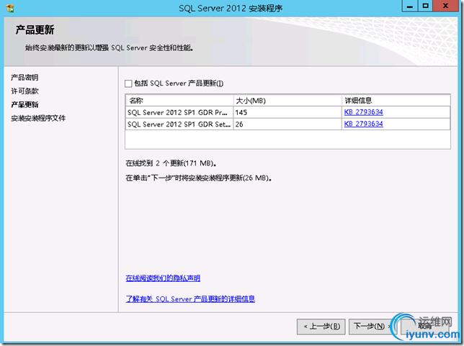Open KB 2793634 link for GDR Setup row
The image size is (464, 346).
[363, 124]
